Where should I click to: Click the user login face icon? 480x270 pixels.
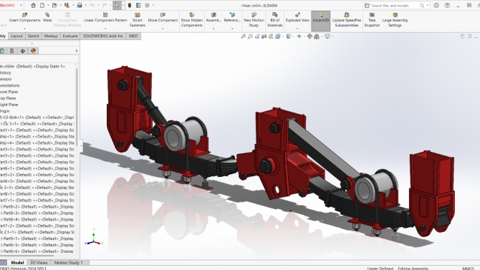coord(436,5)
